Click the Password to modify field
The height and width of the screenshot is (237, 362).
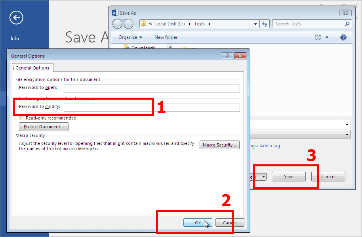pyautogui.click(x=152, y=108)
